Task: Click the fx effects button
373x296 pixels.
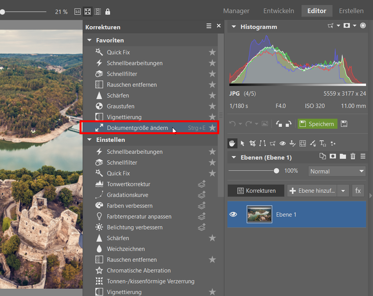Action: (358, 191)
